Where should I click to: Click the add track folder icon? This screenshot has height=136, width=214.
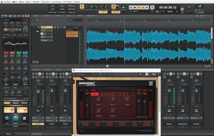(37, 20)
